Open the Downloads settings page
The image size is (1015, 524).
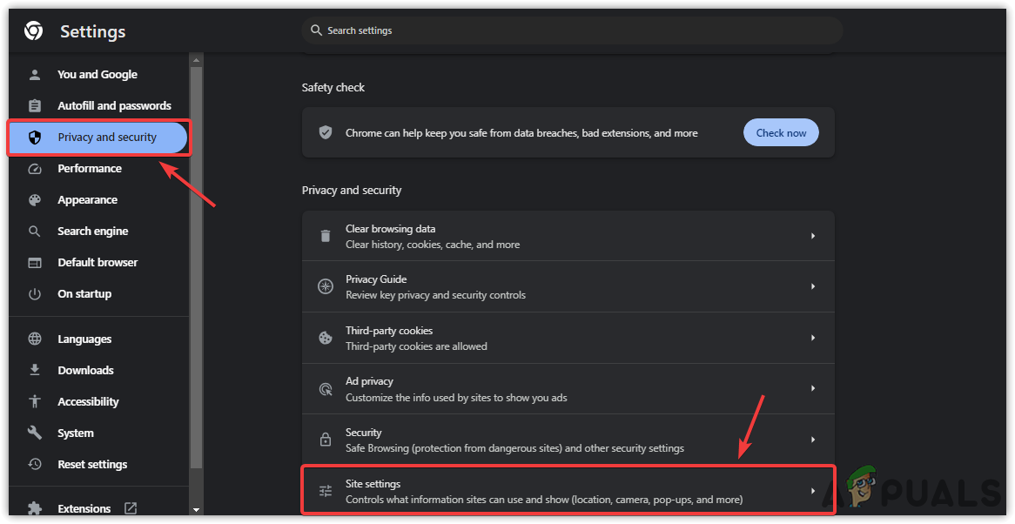click(x=85, y=371)
